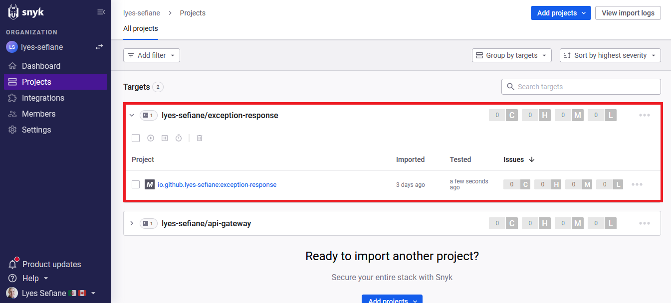Click bottom Add projects button

[x=392, y=299]
